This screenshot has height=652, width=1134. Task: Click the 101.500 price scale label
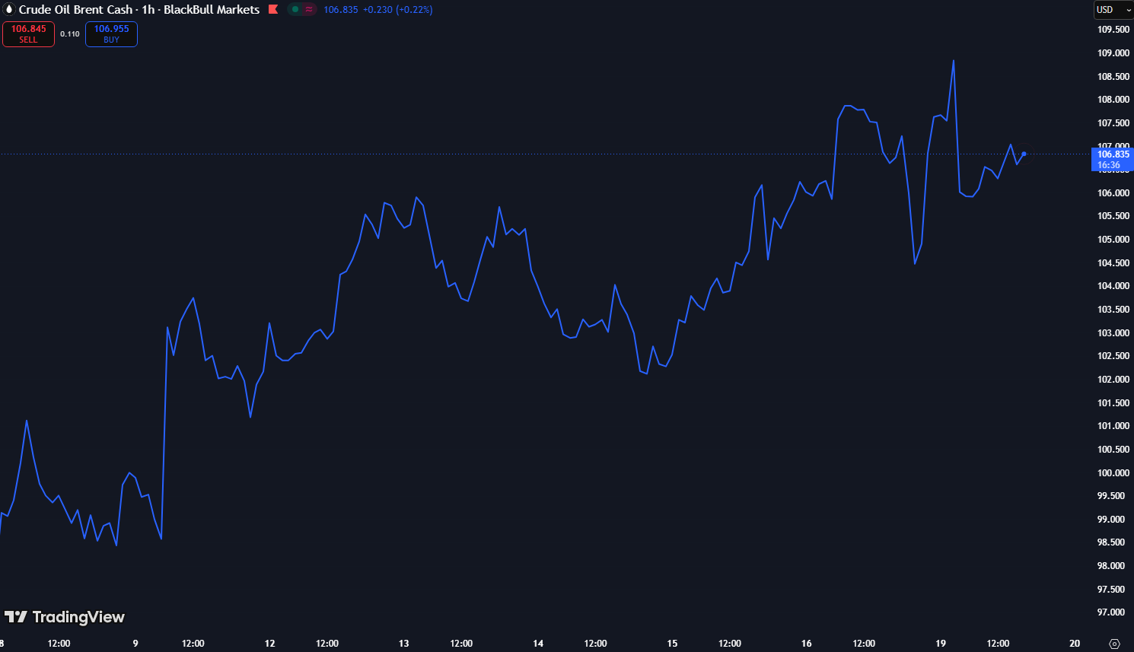pyautogui.click(x=1113, y=403)
